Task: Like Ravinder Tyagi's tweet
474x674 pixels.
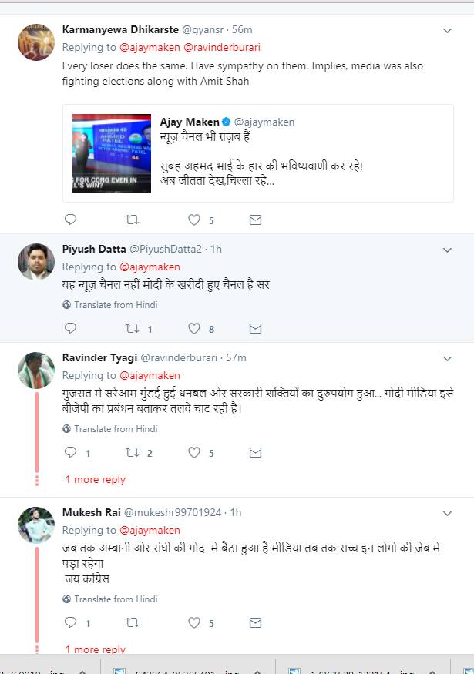Action: [195, 453]
